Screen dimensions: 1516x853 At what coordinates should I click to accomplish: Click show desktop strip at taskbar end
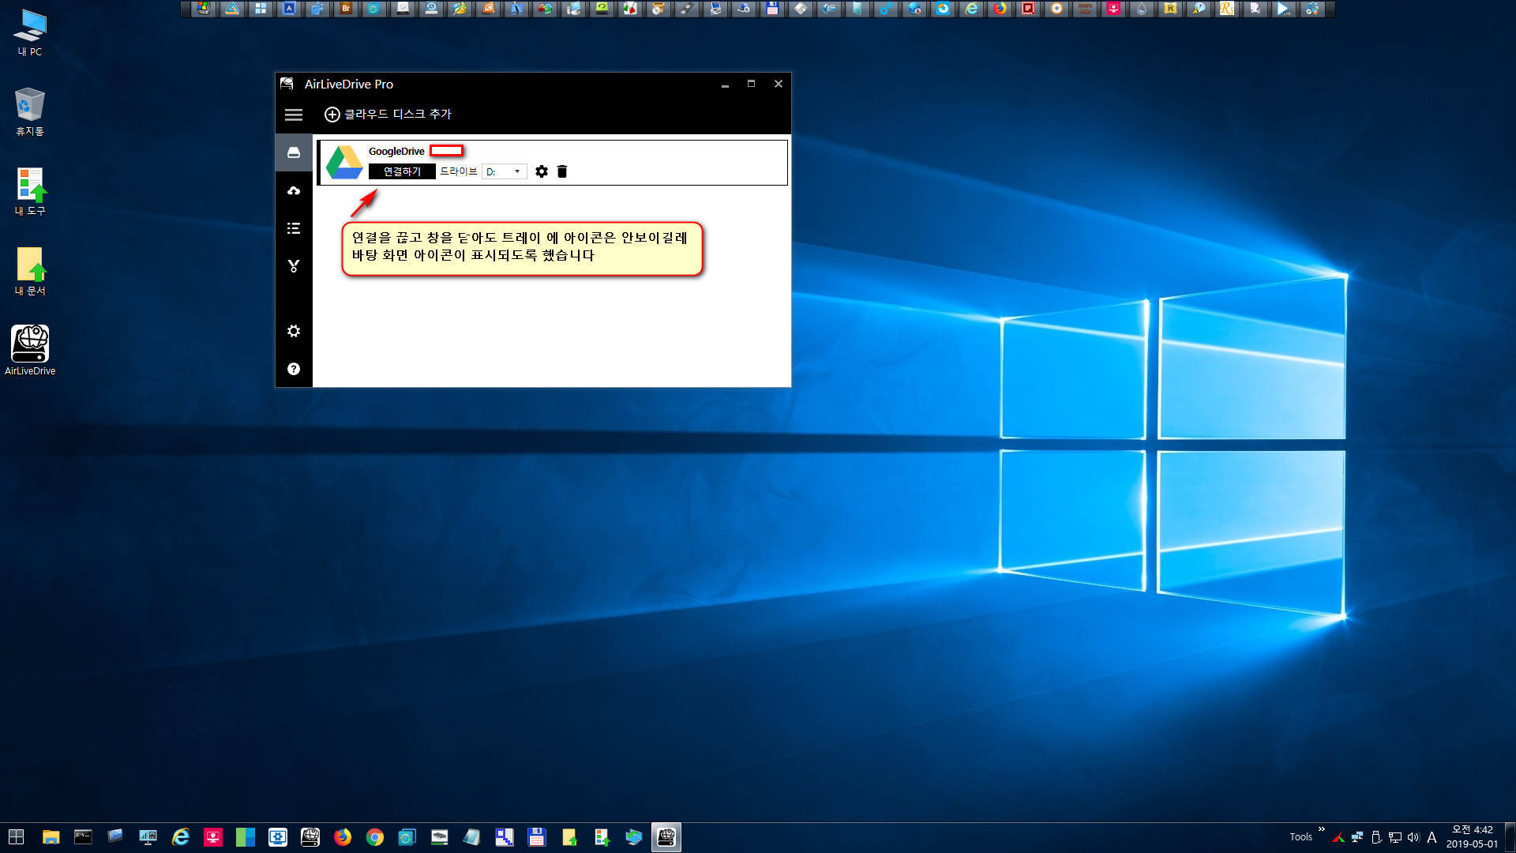(1511, 837)
